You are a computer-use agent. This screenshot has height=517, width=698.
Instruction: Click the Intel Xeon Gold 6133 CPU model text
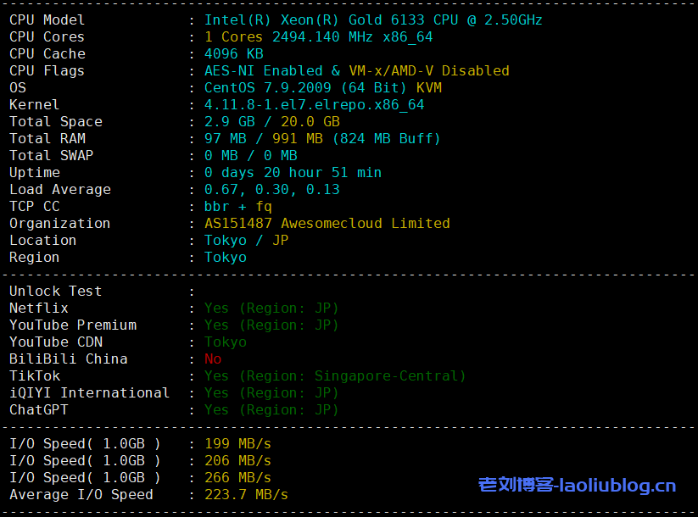[373, 19]
